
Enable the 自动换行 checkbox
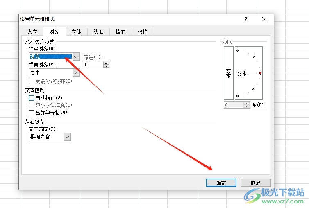[31, 98]
